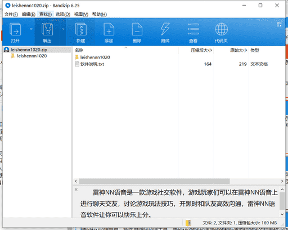Select leishennn1020 folder in left tree

(x=31, y=56)
